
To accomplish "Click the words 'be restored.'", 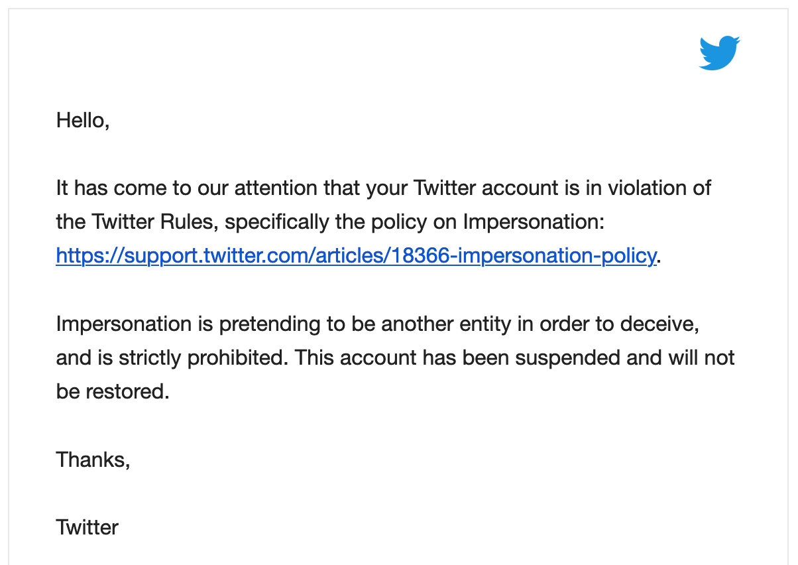I will click(113, 391).
